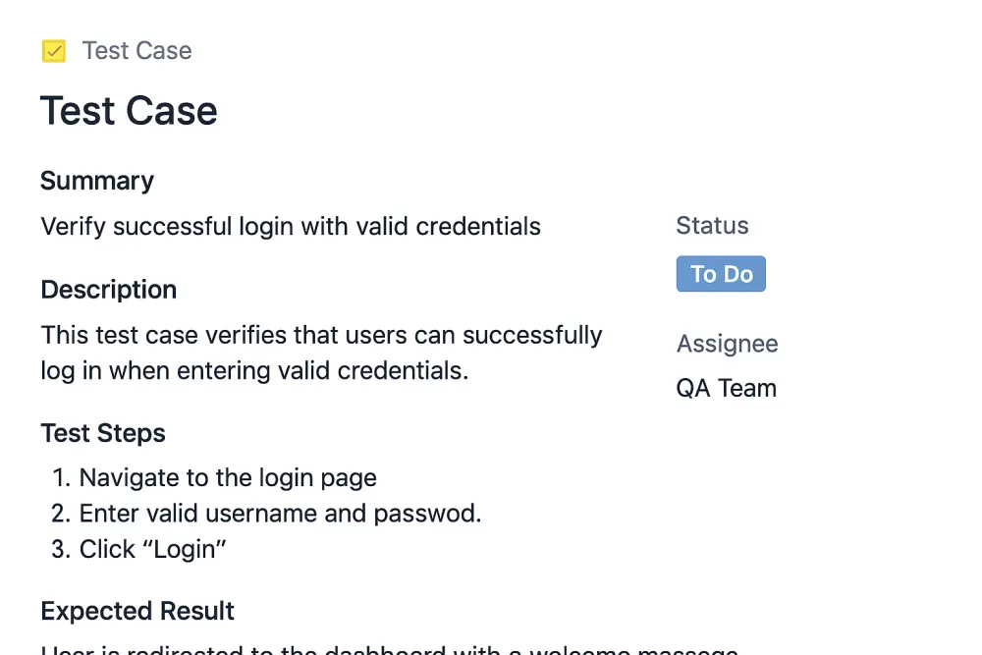Click the Assignee field label
Image resolution: width=982 pixels, height=655 pixels.
tap(727, 344)
